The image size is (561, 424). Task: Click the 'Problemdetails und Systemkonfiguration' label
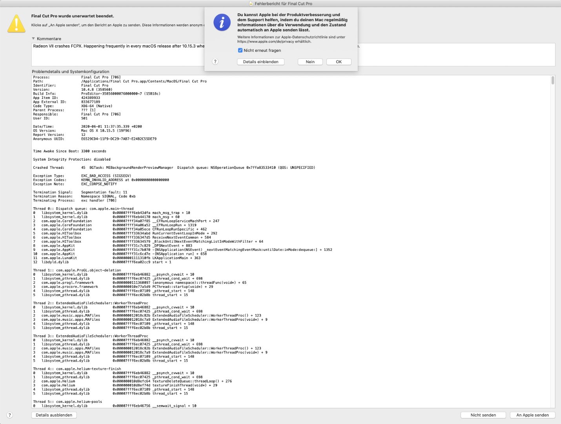pos(71,71)
